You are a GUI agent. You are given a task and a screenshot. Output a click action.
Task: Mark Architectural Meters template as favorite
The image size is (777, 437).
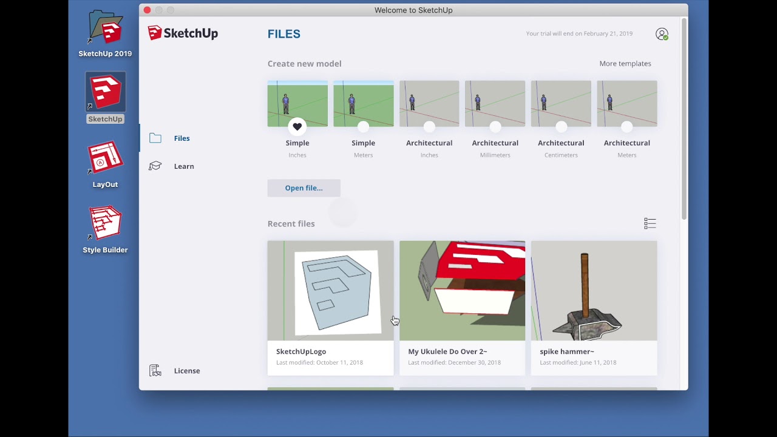[627, 126]
